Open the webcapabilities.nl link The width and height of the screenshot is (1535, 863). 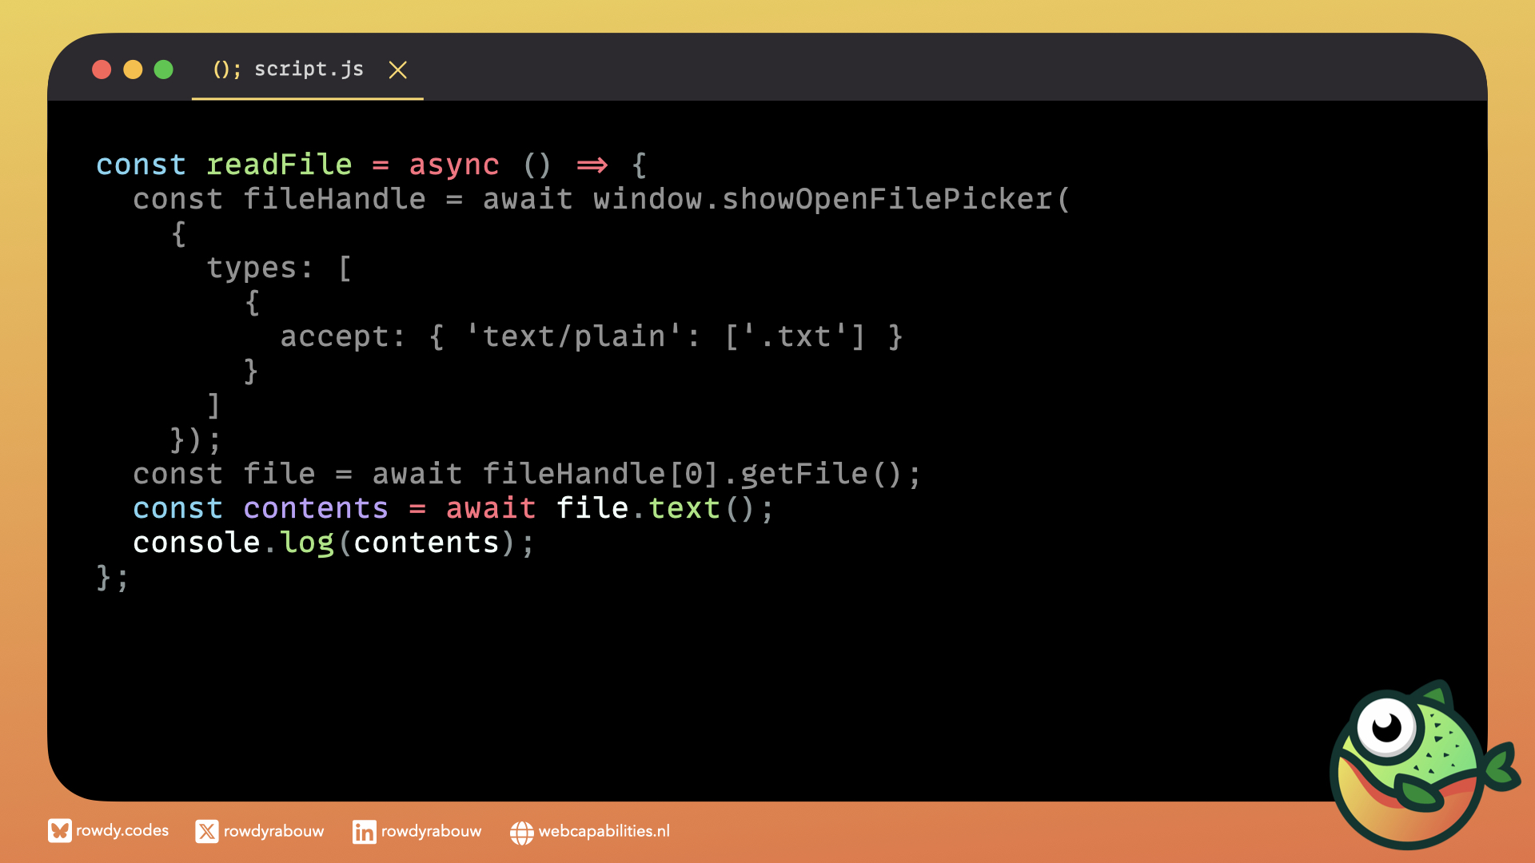[x=604, y=832]
